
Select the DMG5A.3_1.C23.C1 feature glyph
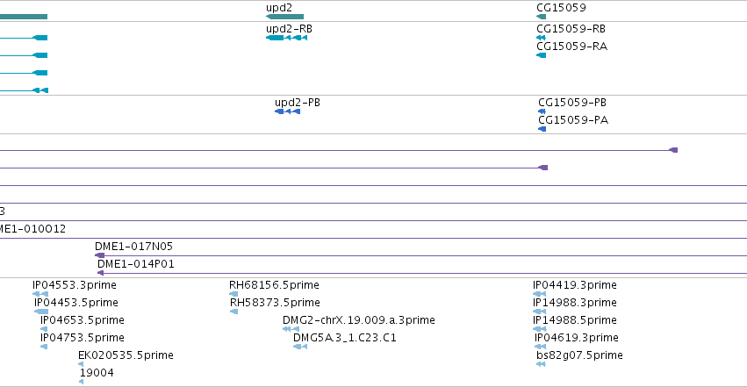coord(300,347)
